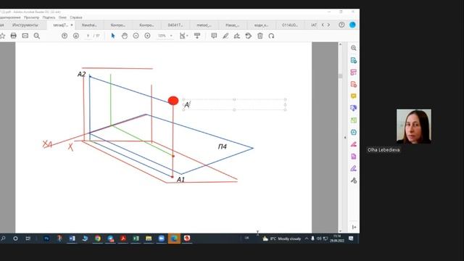The height and width of the screenshot is (261, 464).
Task: Click the scrolling mode toolbar icon
Action: tap(197, 36)
